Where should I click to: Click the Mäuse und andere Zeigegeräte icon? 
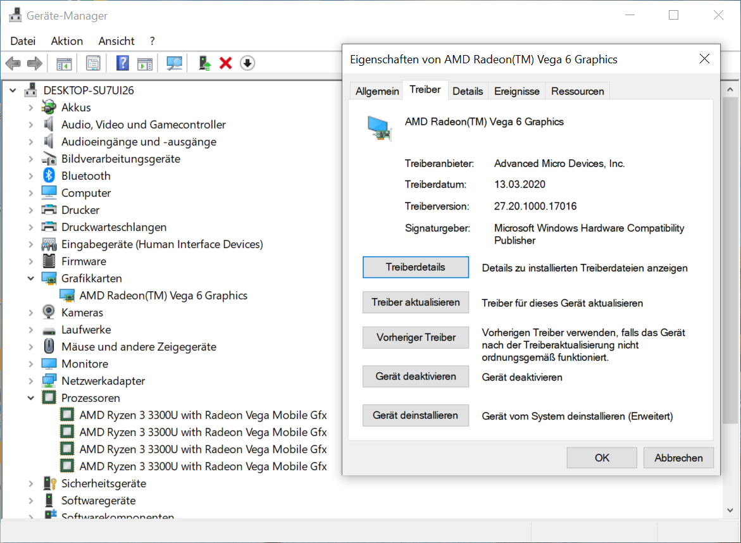(x=49, y=346)
